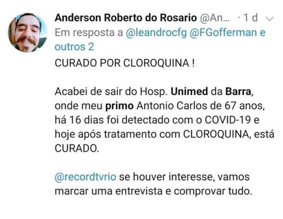
Task: Click 'tratamento com CLOROQUINA' in the tweet
Action: point(176,134)
